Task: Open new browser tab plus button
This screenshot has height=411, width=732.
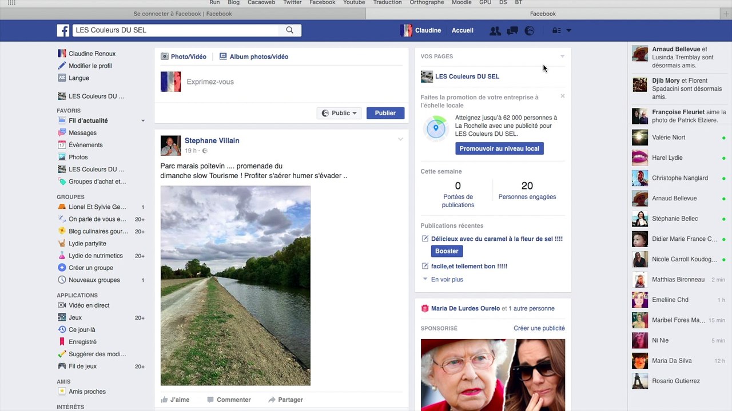Action: (x=726, y=14)
